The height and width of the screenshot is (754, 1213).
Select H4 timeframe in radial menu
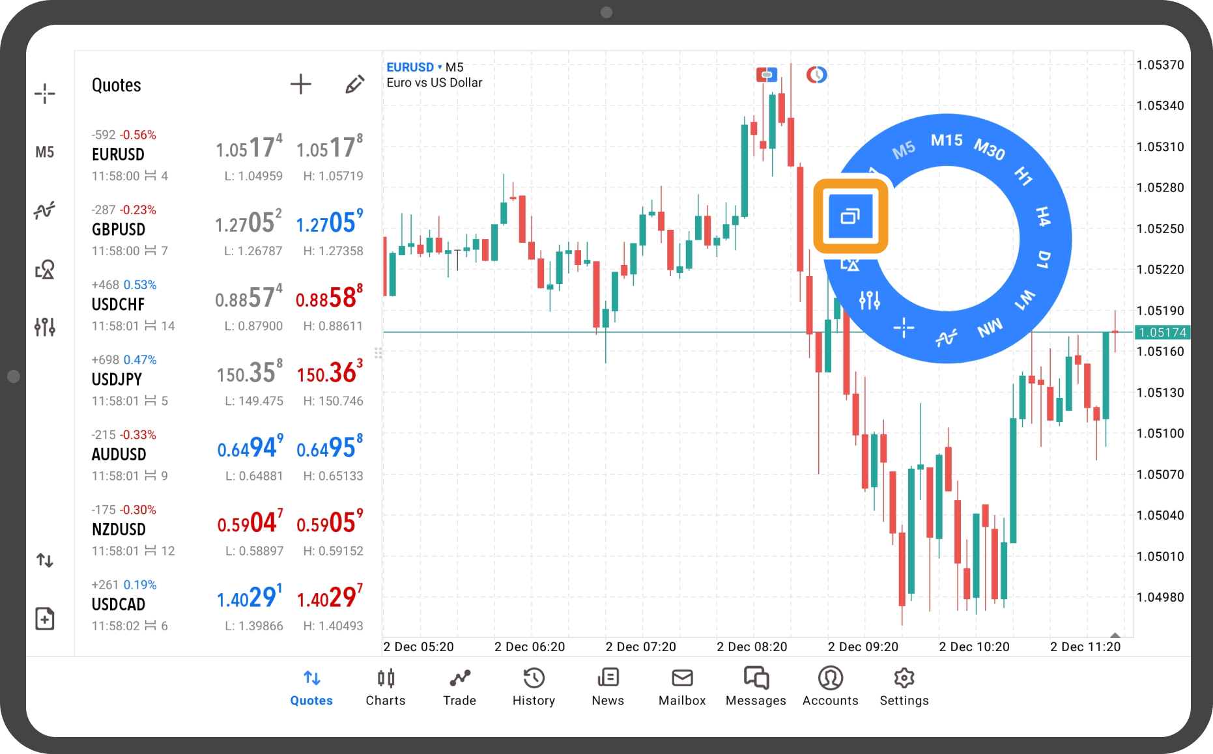[x=1043, y=216]
